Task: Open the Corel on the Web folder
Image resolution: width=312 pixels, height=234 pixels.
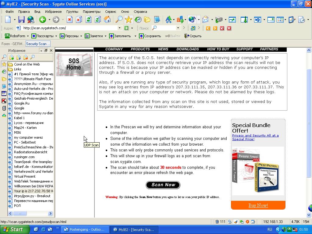Action: tap(27, 64)
